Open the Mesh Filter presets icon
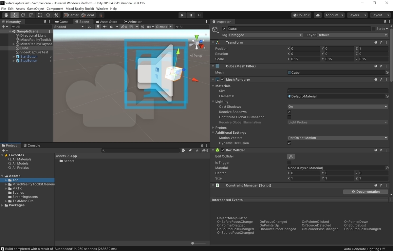Screen dimensions: 393x251 coord(381,66)
